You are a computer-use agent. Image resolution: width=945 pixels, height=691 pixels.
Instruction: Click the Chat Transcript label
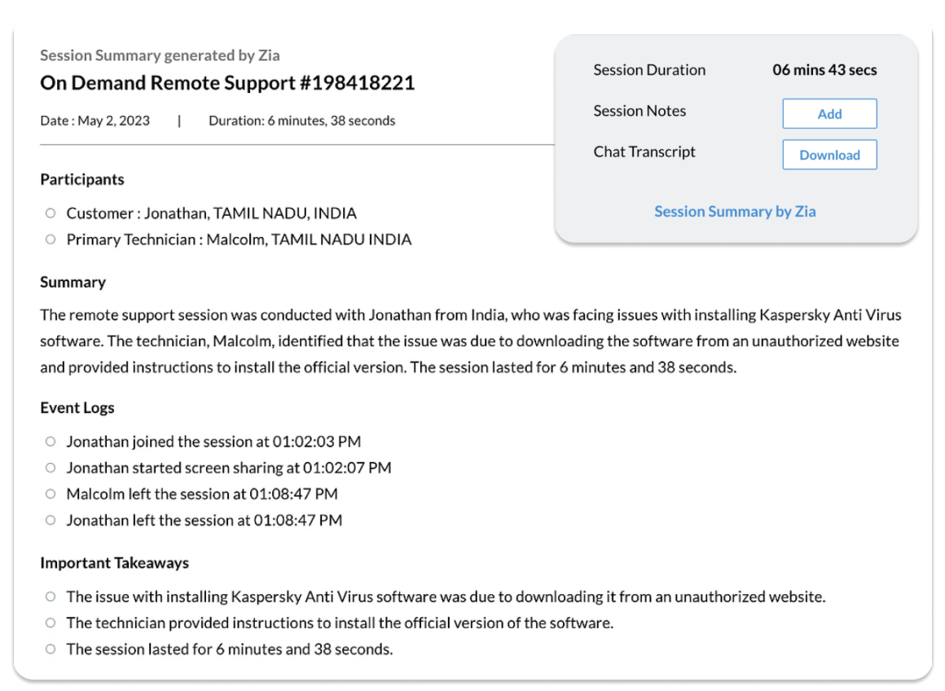pyautogui.click(x=644, y=152)
